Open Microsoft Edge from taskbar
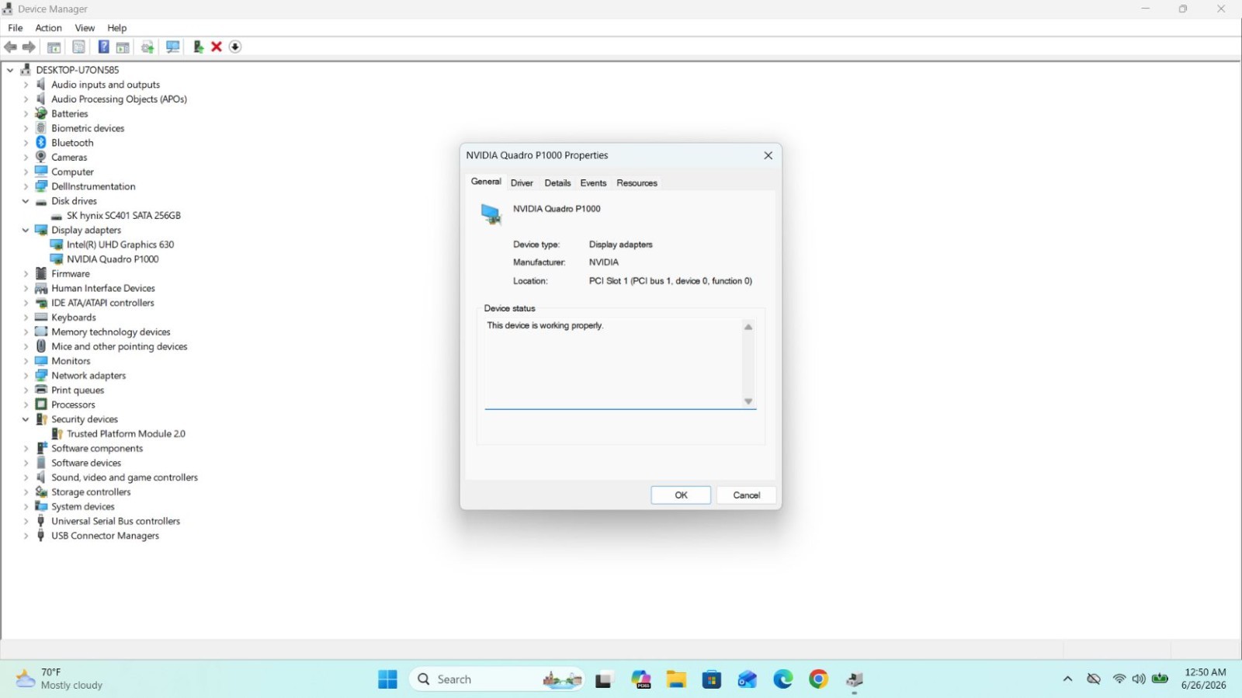1242x698 pixels. (783, 679)
